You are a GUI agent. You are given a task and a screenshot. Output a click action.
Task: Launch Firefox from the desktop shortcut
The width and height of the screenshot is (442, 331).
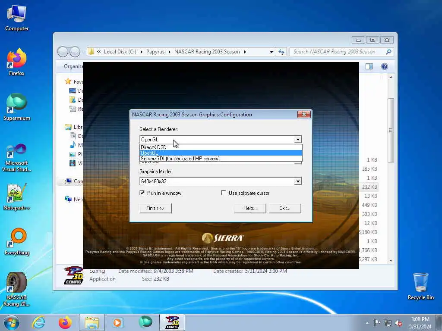click(17, 62)
